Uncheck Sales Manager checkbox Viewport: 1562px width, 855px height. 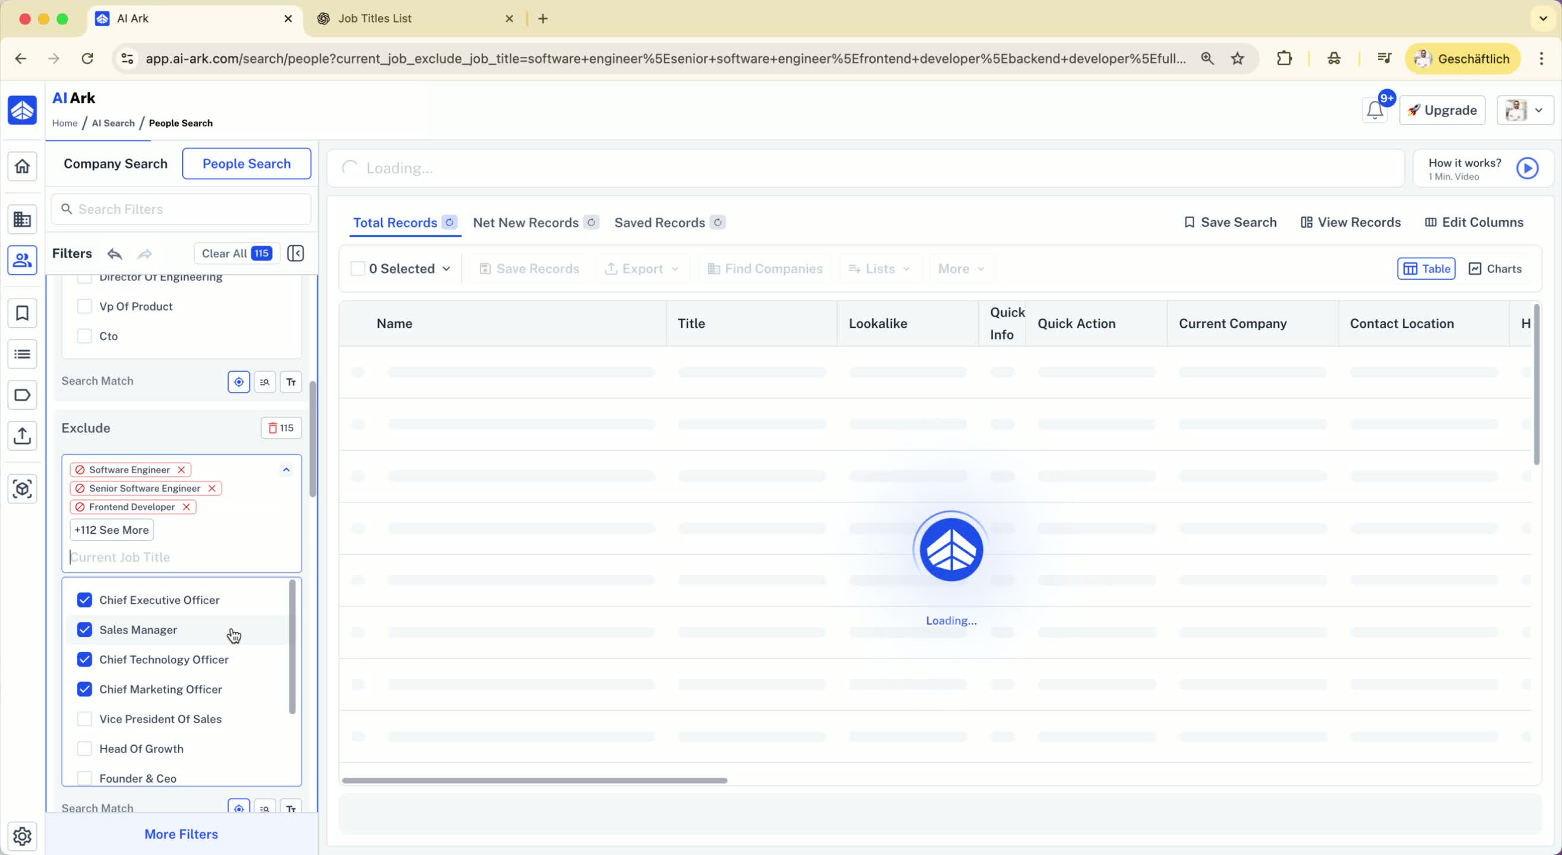point(85,629)
